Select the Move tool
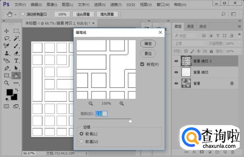 (x=7, y=31)
